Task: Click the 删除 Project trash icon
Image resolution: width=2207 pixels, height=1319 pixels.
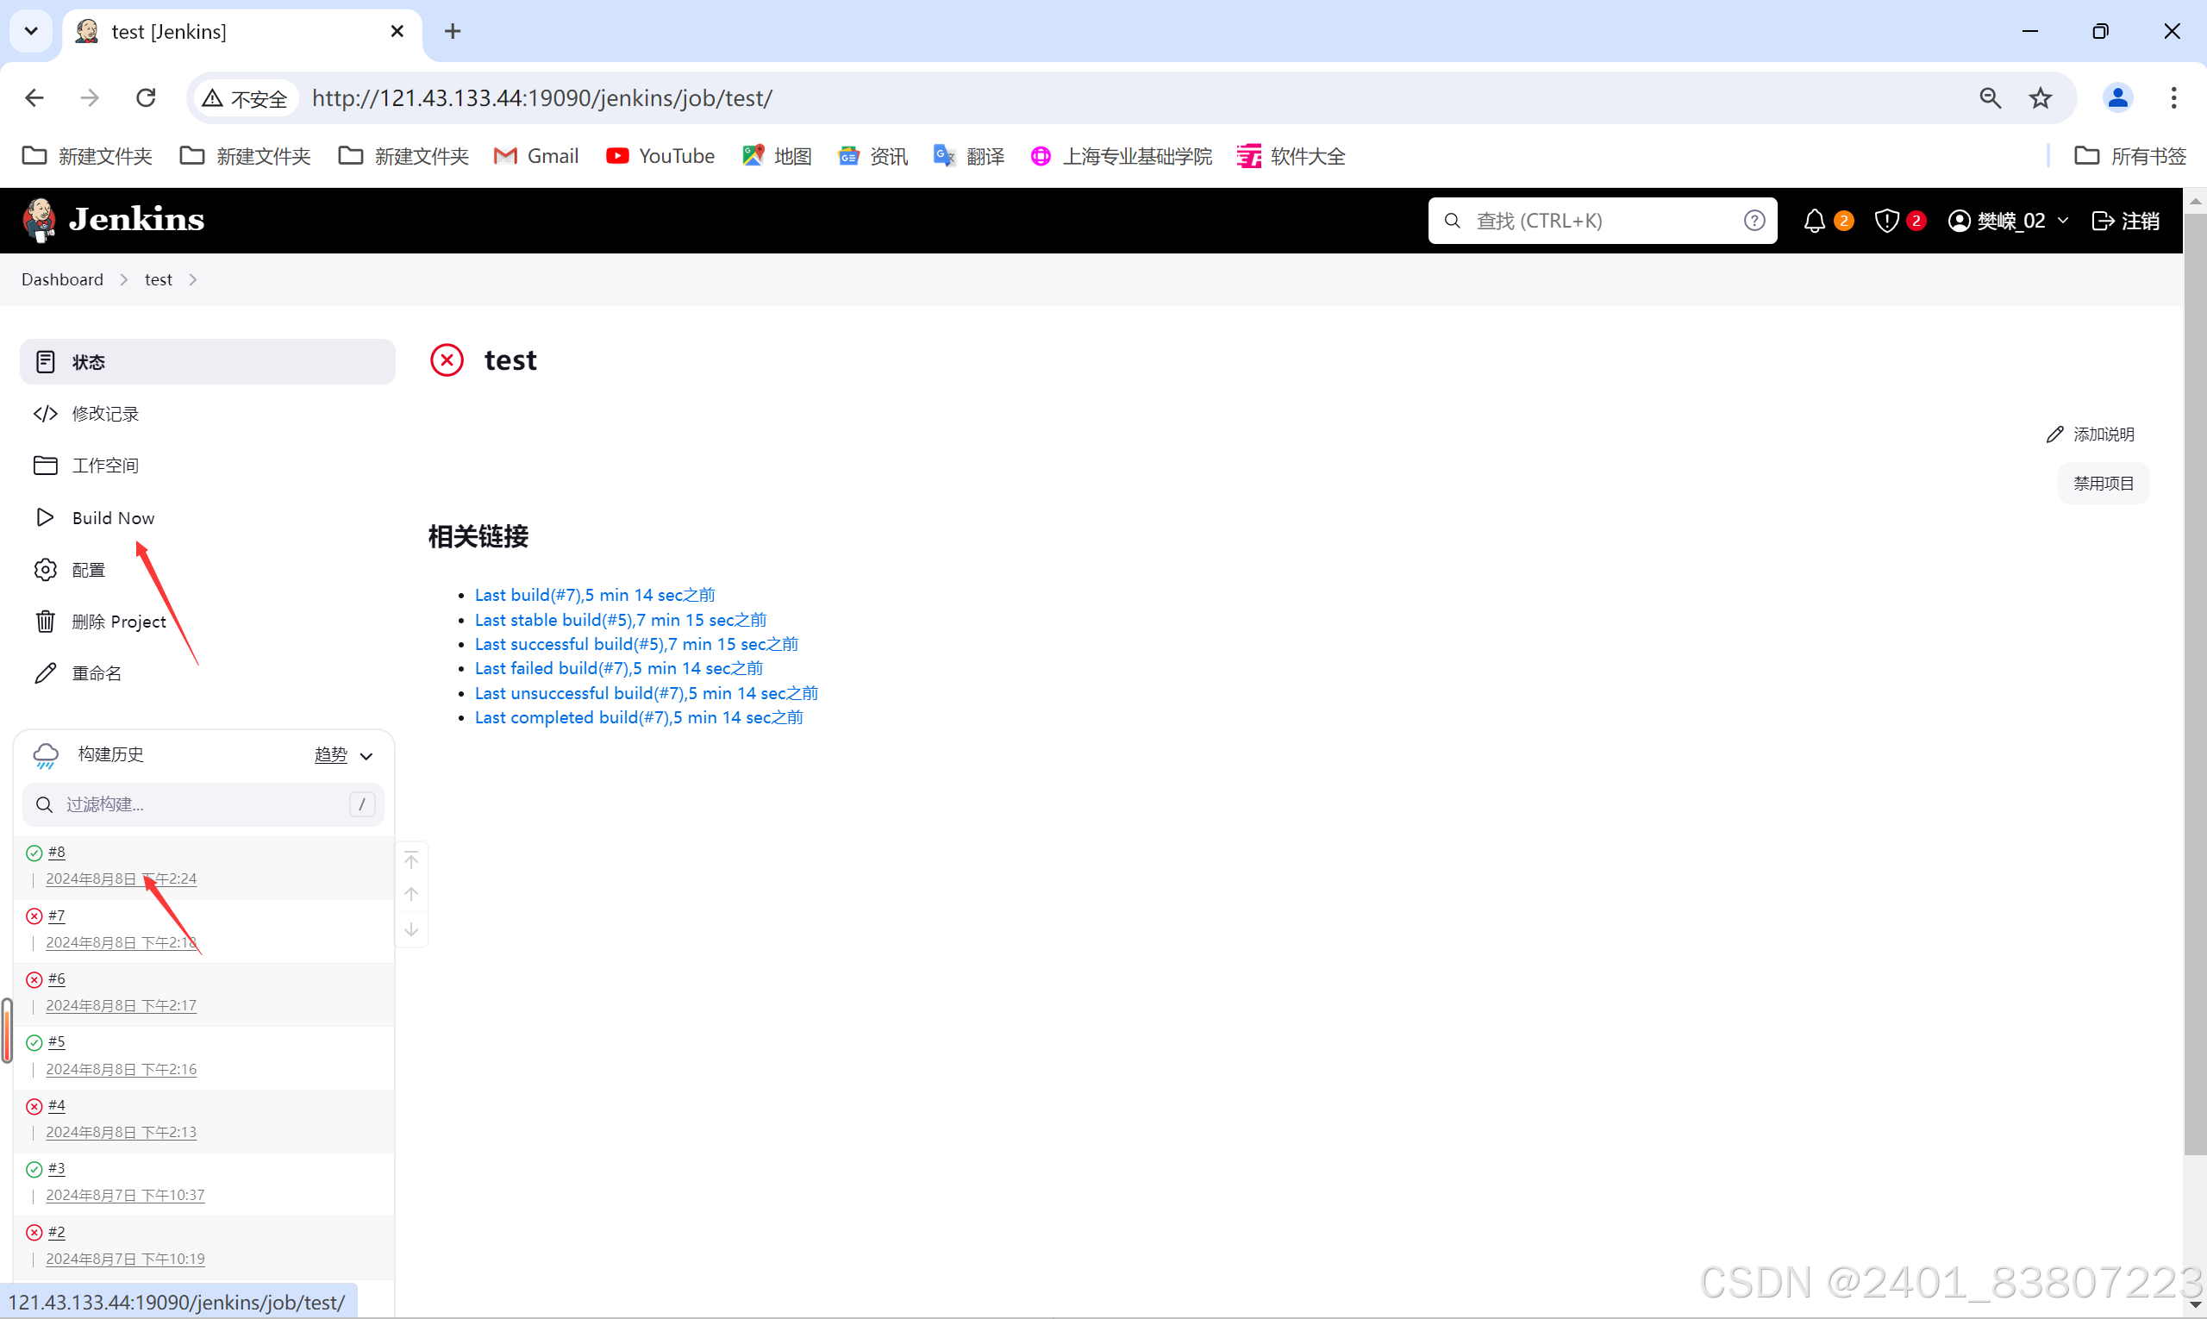Action: 45,622
